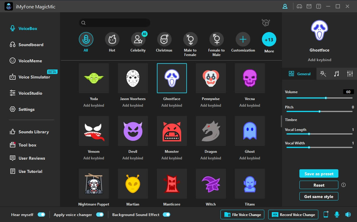Click the File Voice Change button
The image size is (357, 222).
click(x=242, y=215)
